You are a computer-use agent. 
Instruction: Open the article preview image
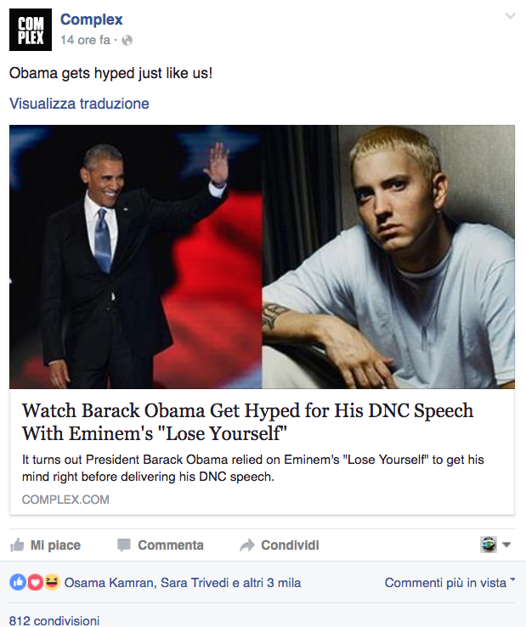tap(262, 257)
